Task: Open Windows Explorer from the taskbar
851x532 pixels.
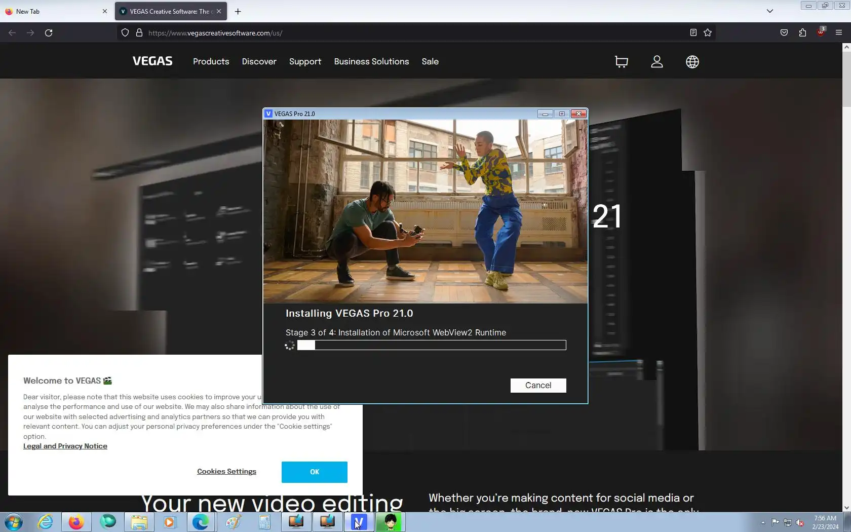Action: (139, 522)
